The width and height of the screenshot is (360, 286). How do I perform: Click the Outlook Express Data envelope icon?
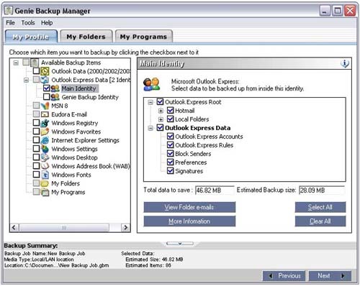point(45,80)
